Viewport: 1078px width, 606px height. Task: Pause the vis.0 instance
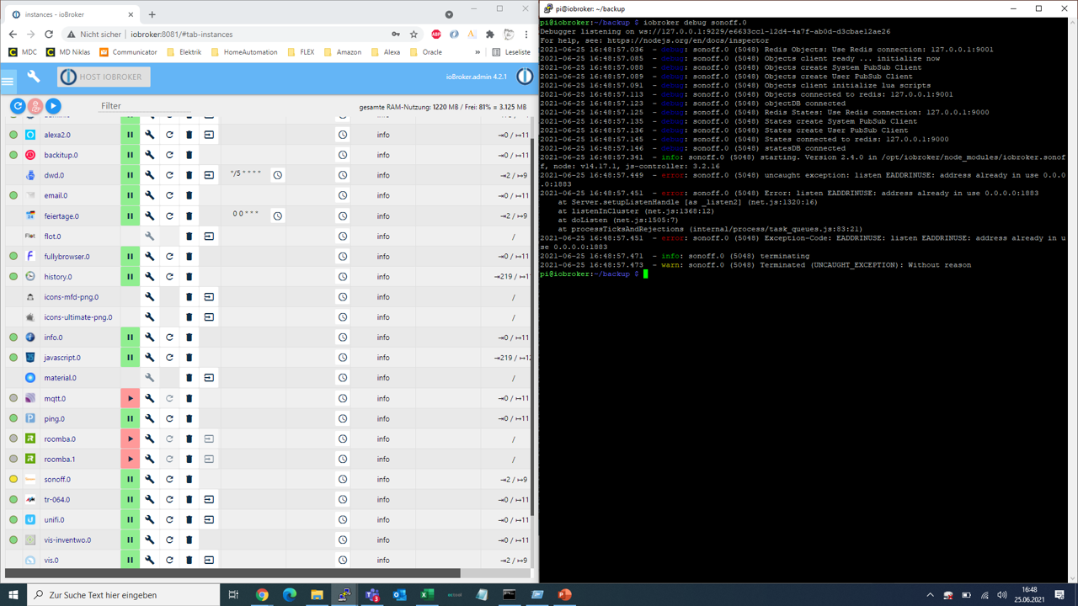pyautogui.click(x=130, y=560)
